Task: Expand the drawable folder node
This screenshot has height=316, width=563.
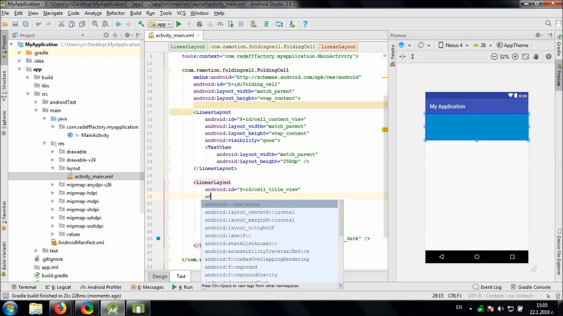Action: coord(52,152)
